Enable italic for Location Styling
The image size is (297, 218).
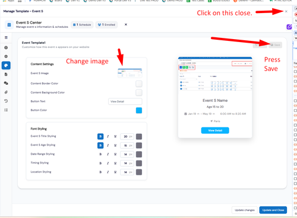click(x=108, y=172)
